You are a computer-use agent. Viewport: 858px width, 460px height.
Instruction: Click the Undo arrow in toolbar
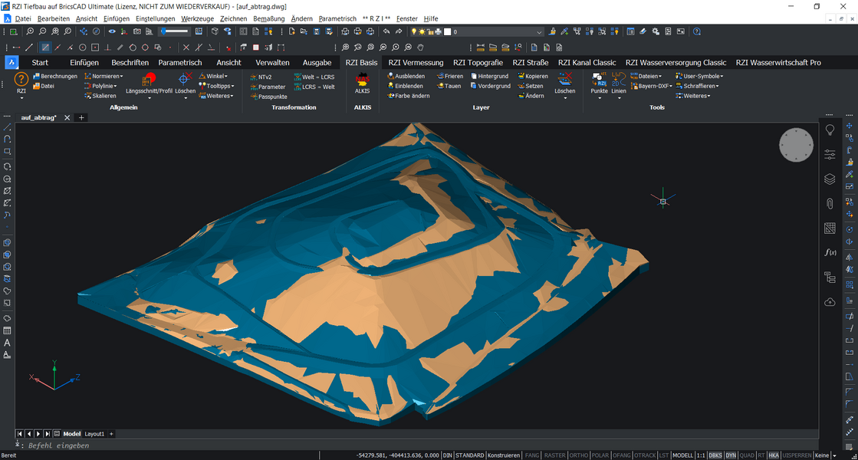(x=386, y=31)
